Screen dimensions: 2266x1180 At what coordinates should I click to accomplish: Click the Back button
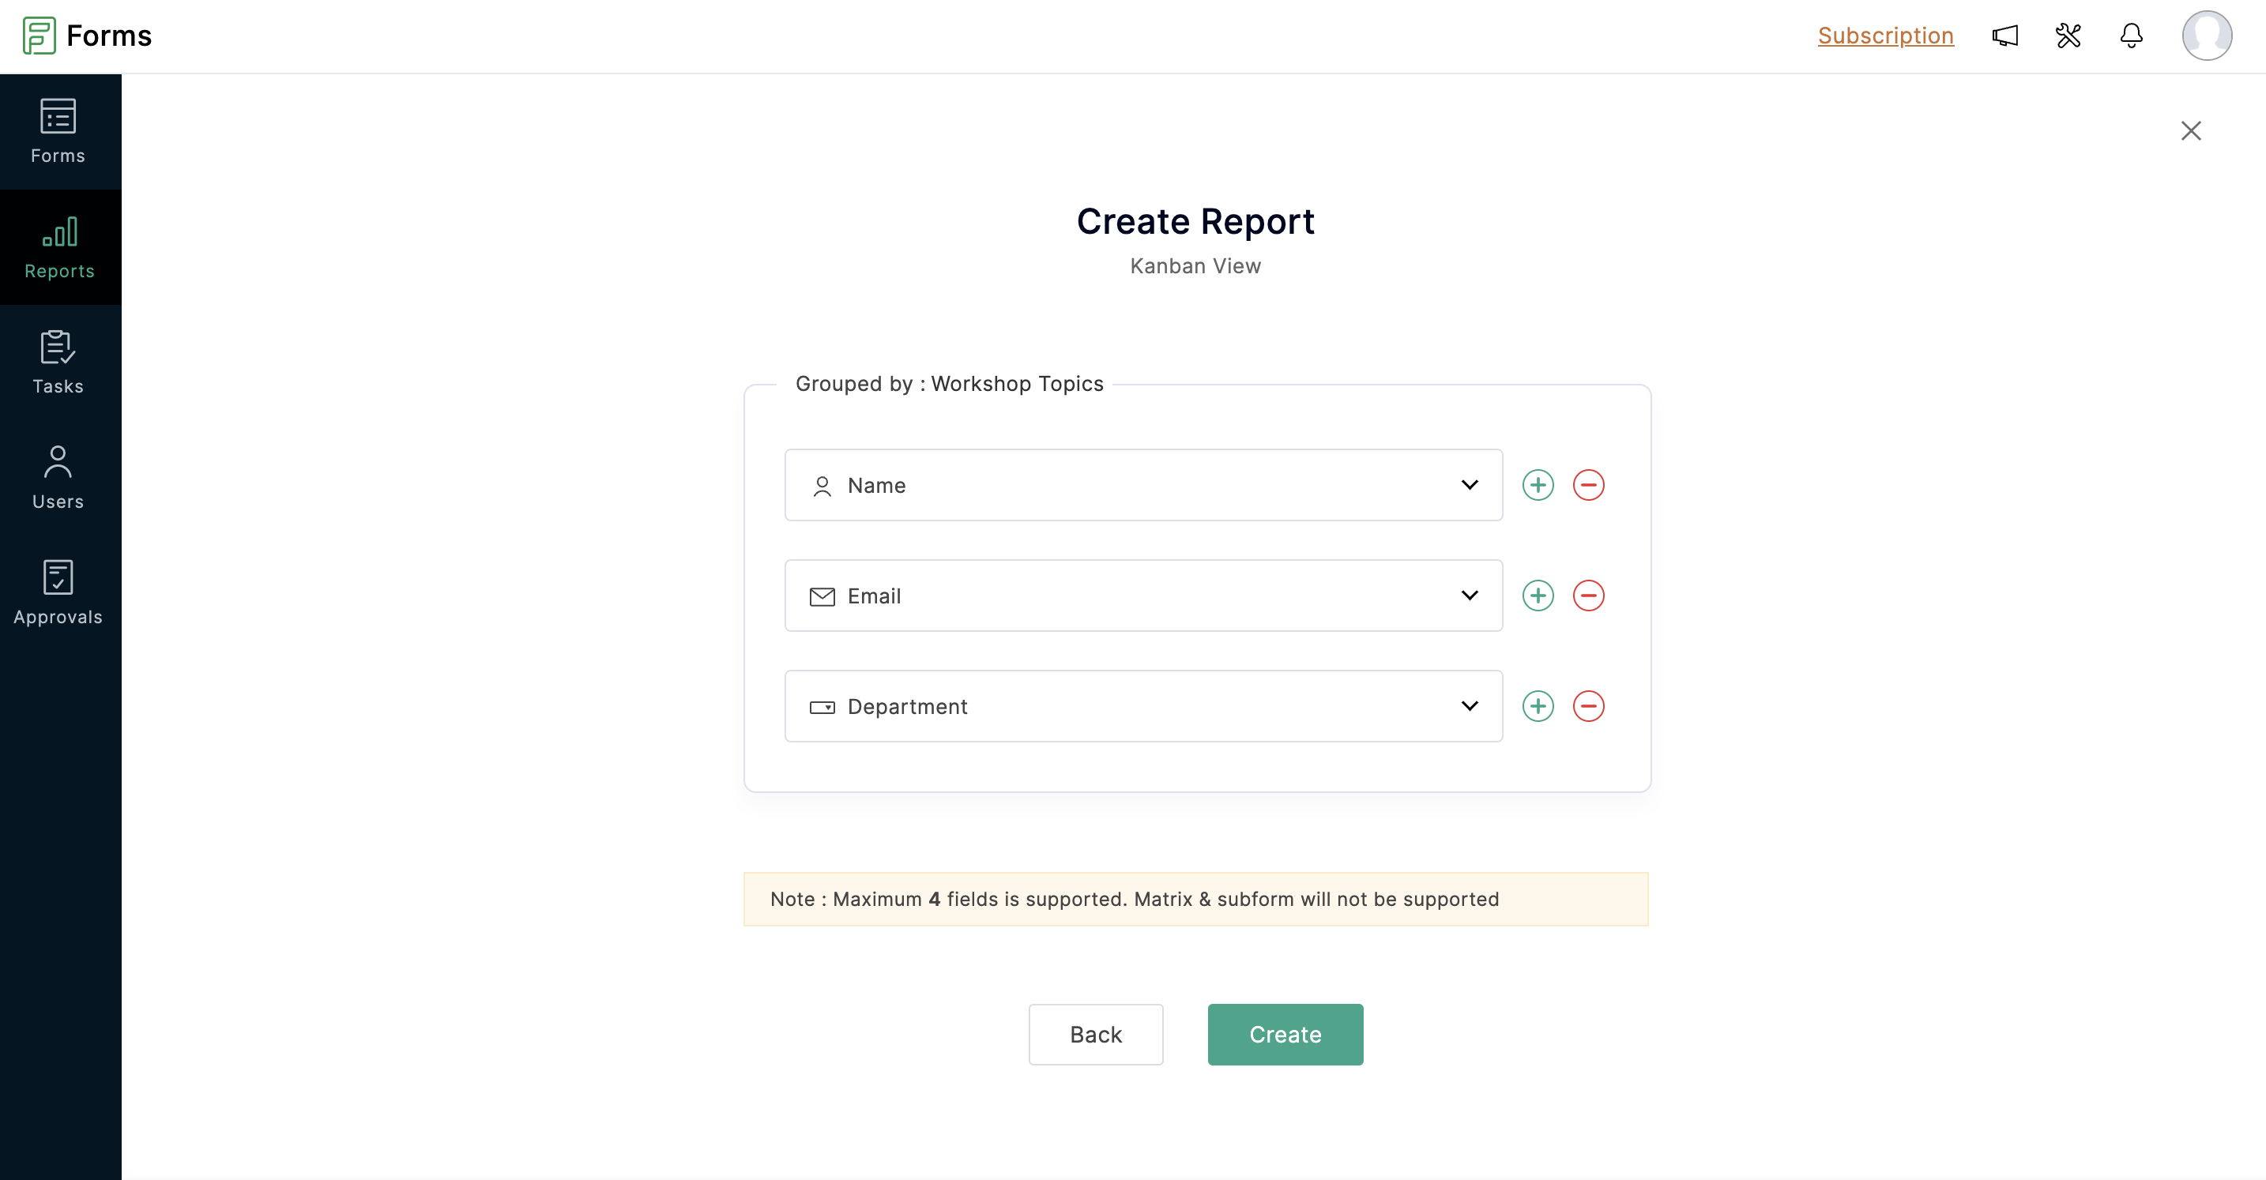coord(1095,1035)
